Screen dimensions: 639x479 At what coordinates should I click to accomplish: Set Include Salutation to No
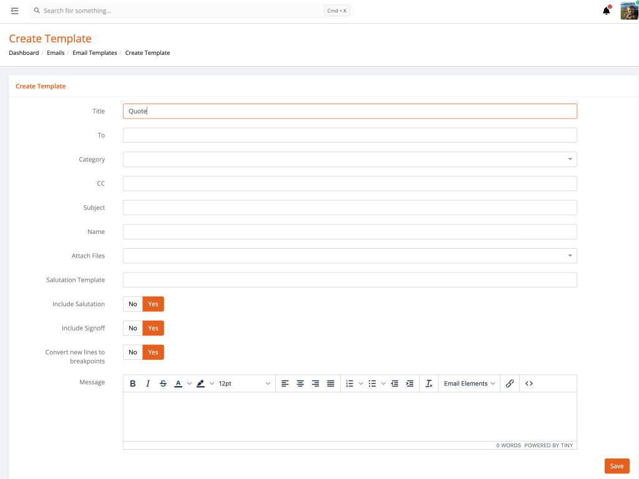133,304
